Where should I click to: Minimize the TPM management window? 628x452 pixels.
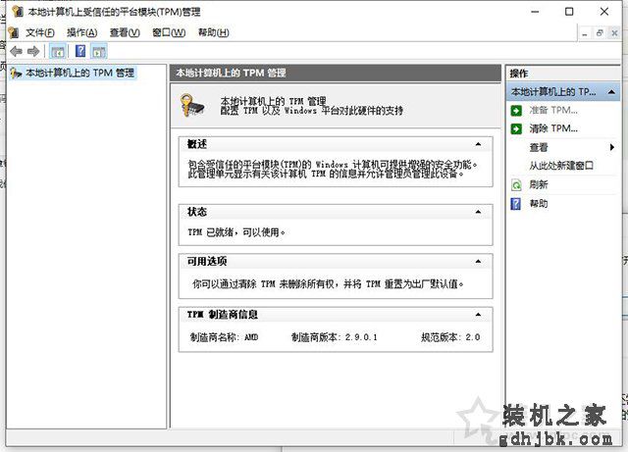(535, 12)
